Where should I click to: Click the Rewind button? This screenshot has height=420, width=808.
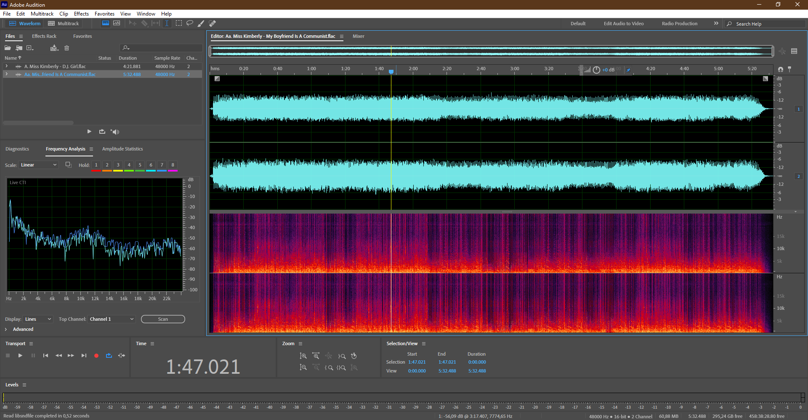(58, 356)
